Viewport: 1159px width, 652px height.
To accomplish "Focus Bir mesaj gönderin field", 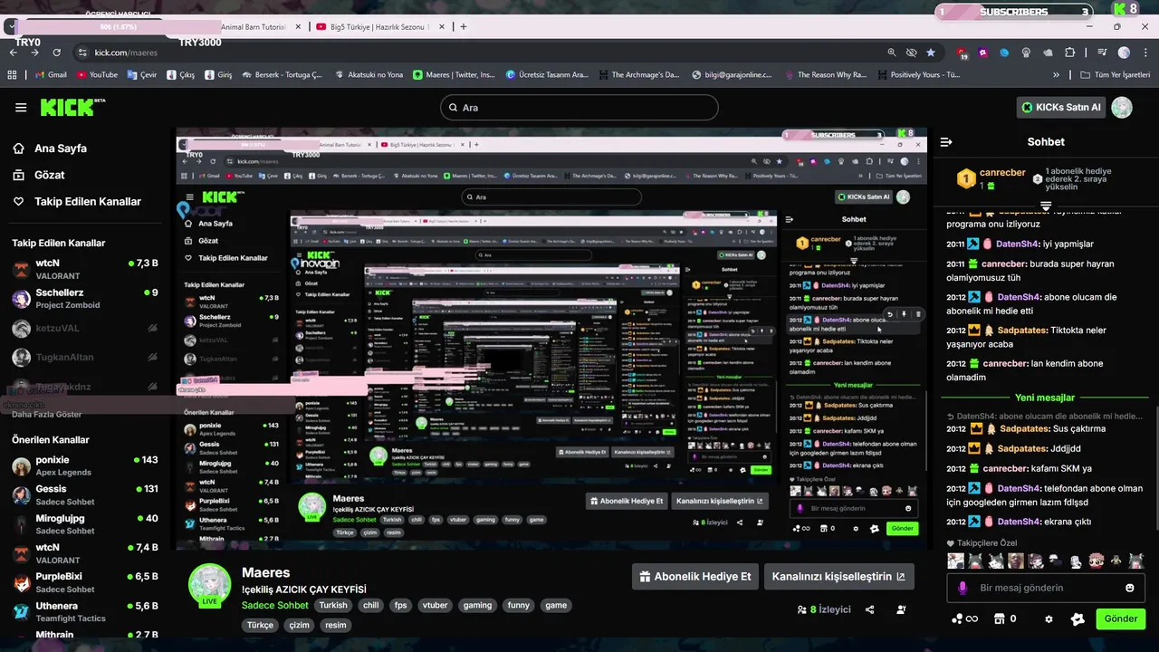I will [x=1047, y=588].
